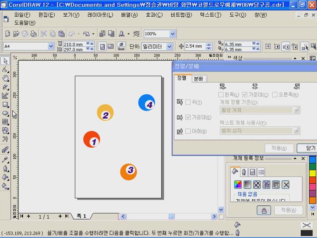The height and width of the screenshot is (238, 317).
Task: Select the 쪽 1 page tab
Action: click(81, 216)
